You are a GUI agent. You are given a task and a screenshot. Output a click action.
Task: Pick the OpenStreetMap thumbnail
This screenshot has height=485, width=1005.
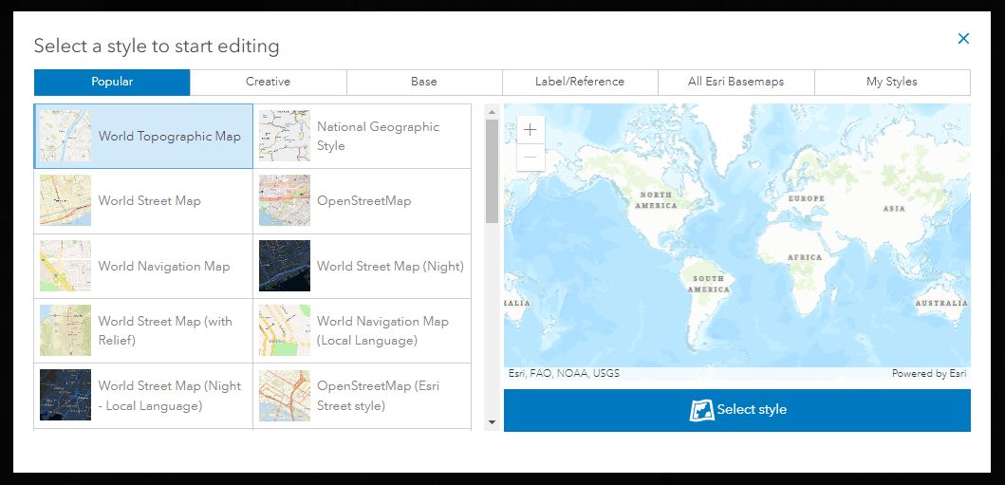click(x=285, y=200)
